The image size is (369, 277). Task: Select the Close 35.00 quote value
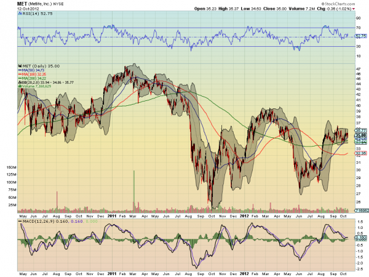click(275, 9)
